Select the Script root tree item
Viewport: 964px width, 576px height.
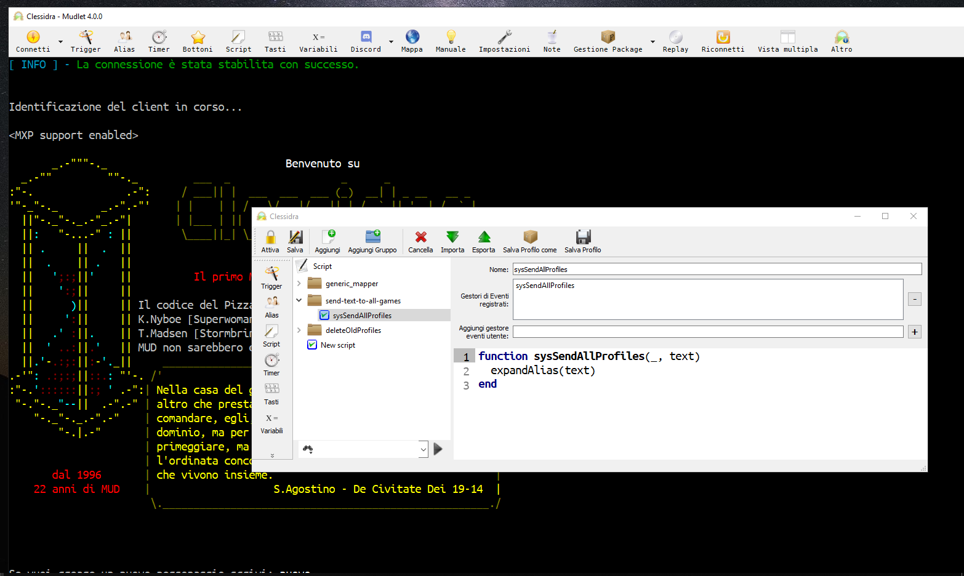tap(323, 266)
